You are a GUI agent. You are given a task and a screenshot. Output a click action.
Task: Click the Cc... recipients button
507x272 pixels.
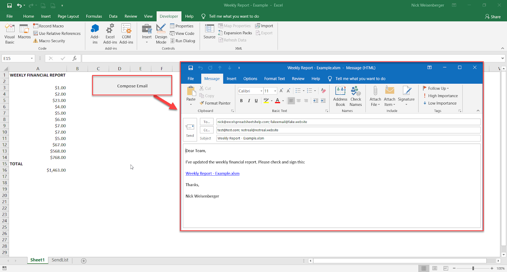point(207,130)
